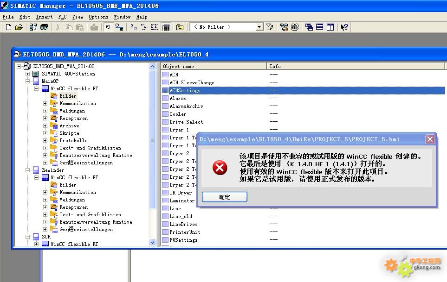Cascade windows using the toolbar icon
The width and height of the screenshot is (447, 282).
pos(309,27)
